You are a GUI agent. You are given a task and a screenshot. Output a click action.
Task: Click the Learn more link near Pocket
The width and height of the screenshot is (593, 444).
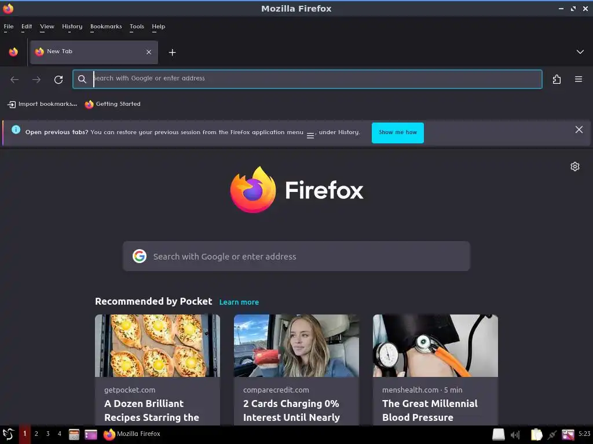point(239,302)
